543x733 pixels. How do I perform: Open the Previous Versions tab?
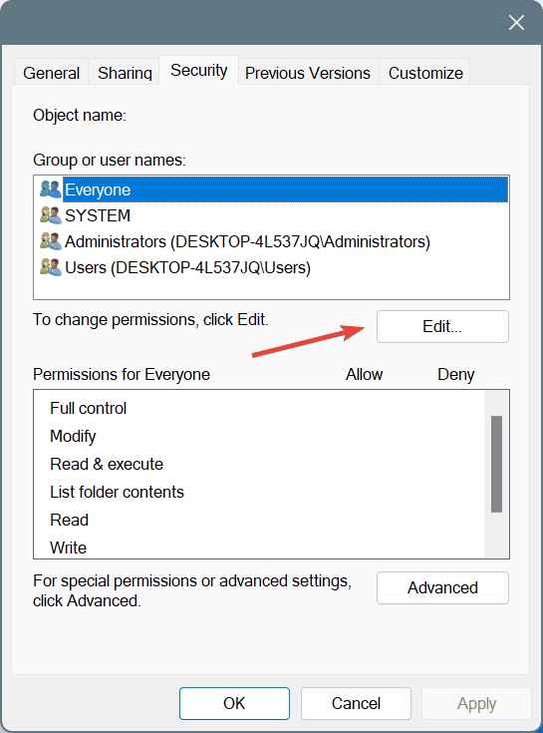point(308,73)
